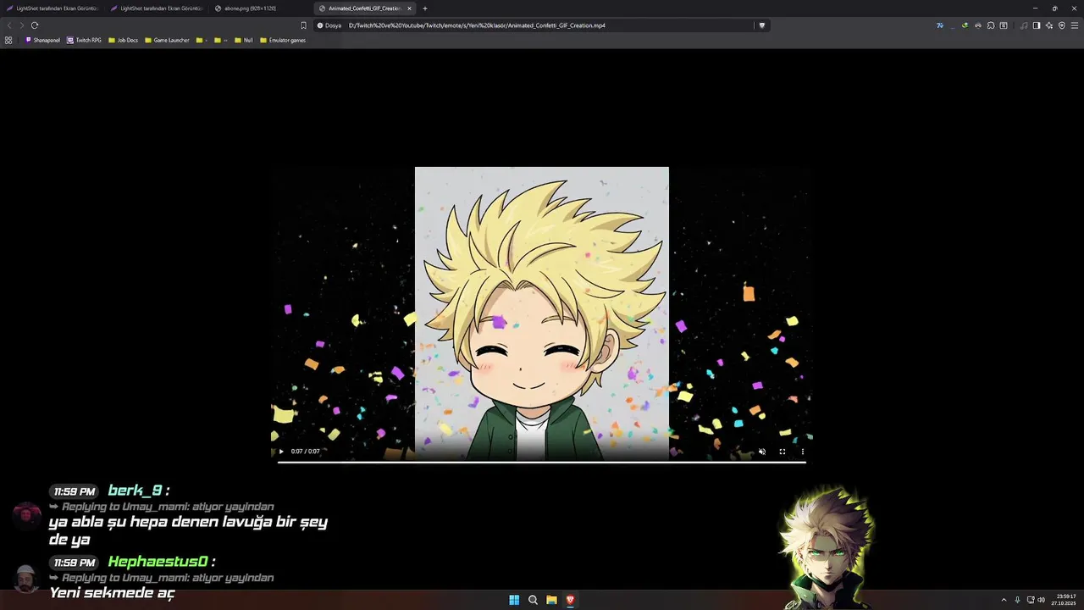Image resolution: width=1084 pixels, height=610 pixels.
Task: Click the Hephaestus0 username in chat
Action: 158,562
